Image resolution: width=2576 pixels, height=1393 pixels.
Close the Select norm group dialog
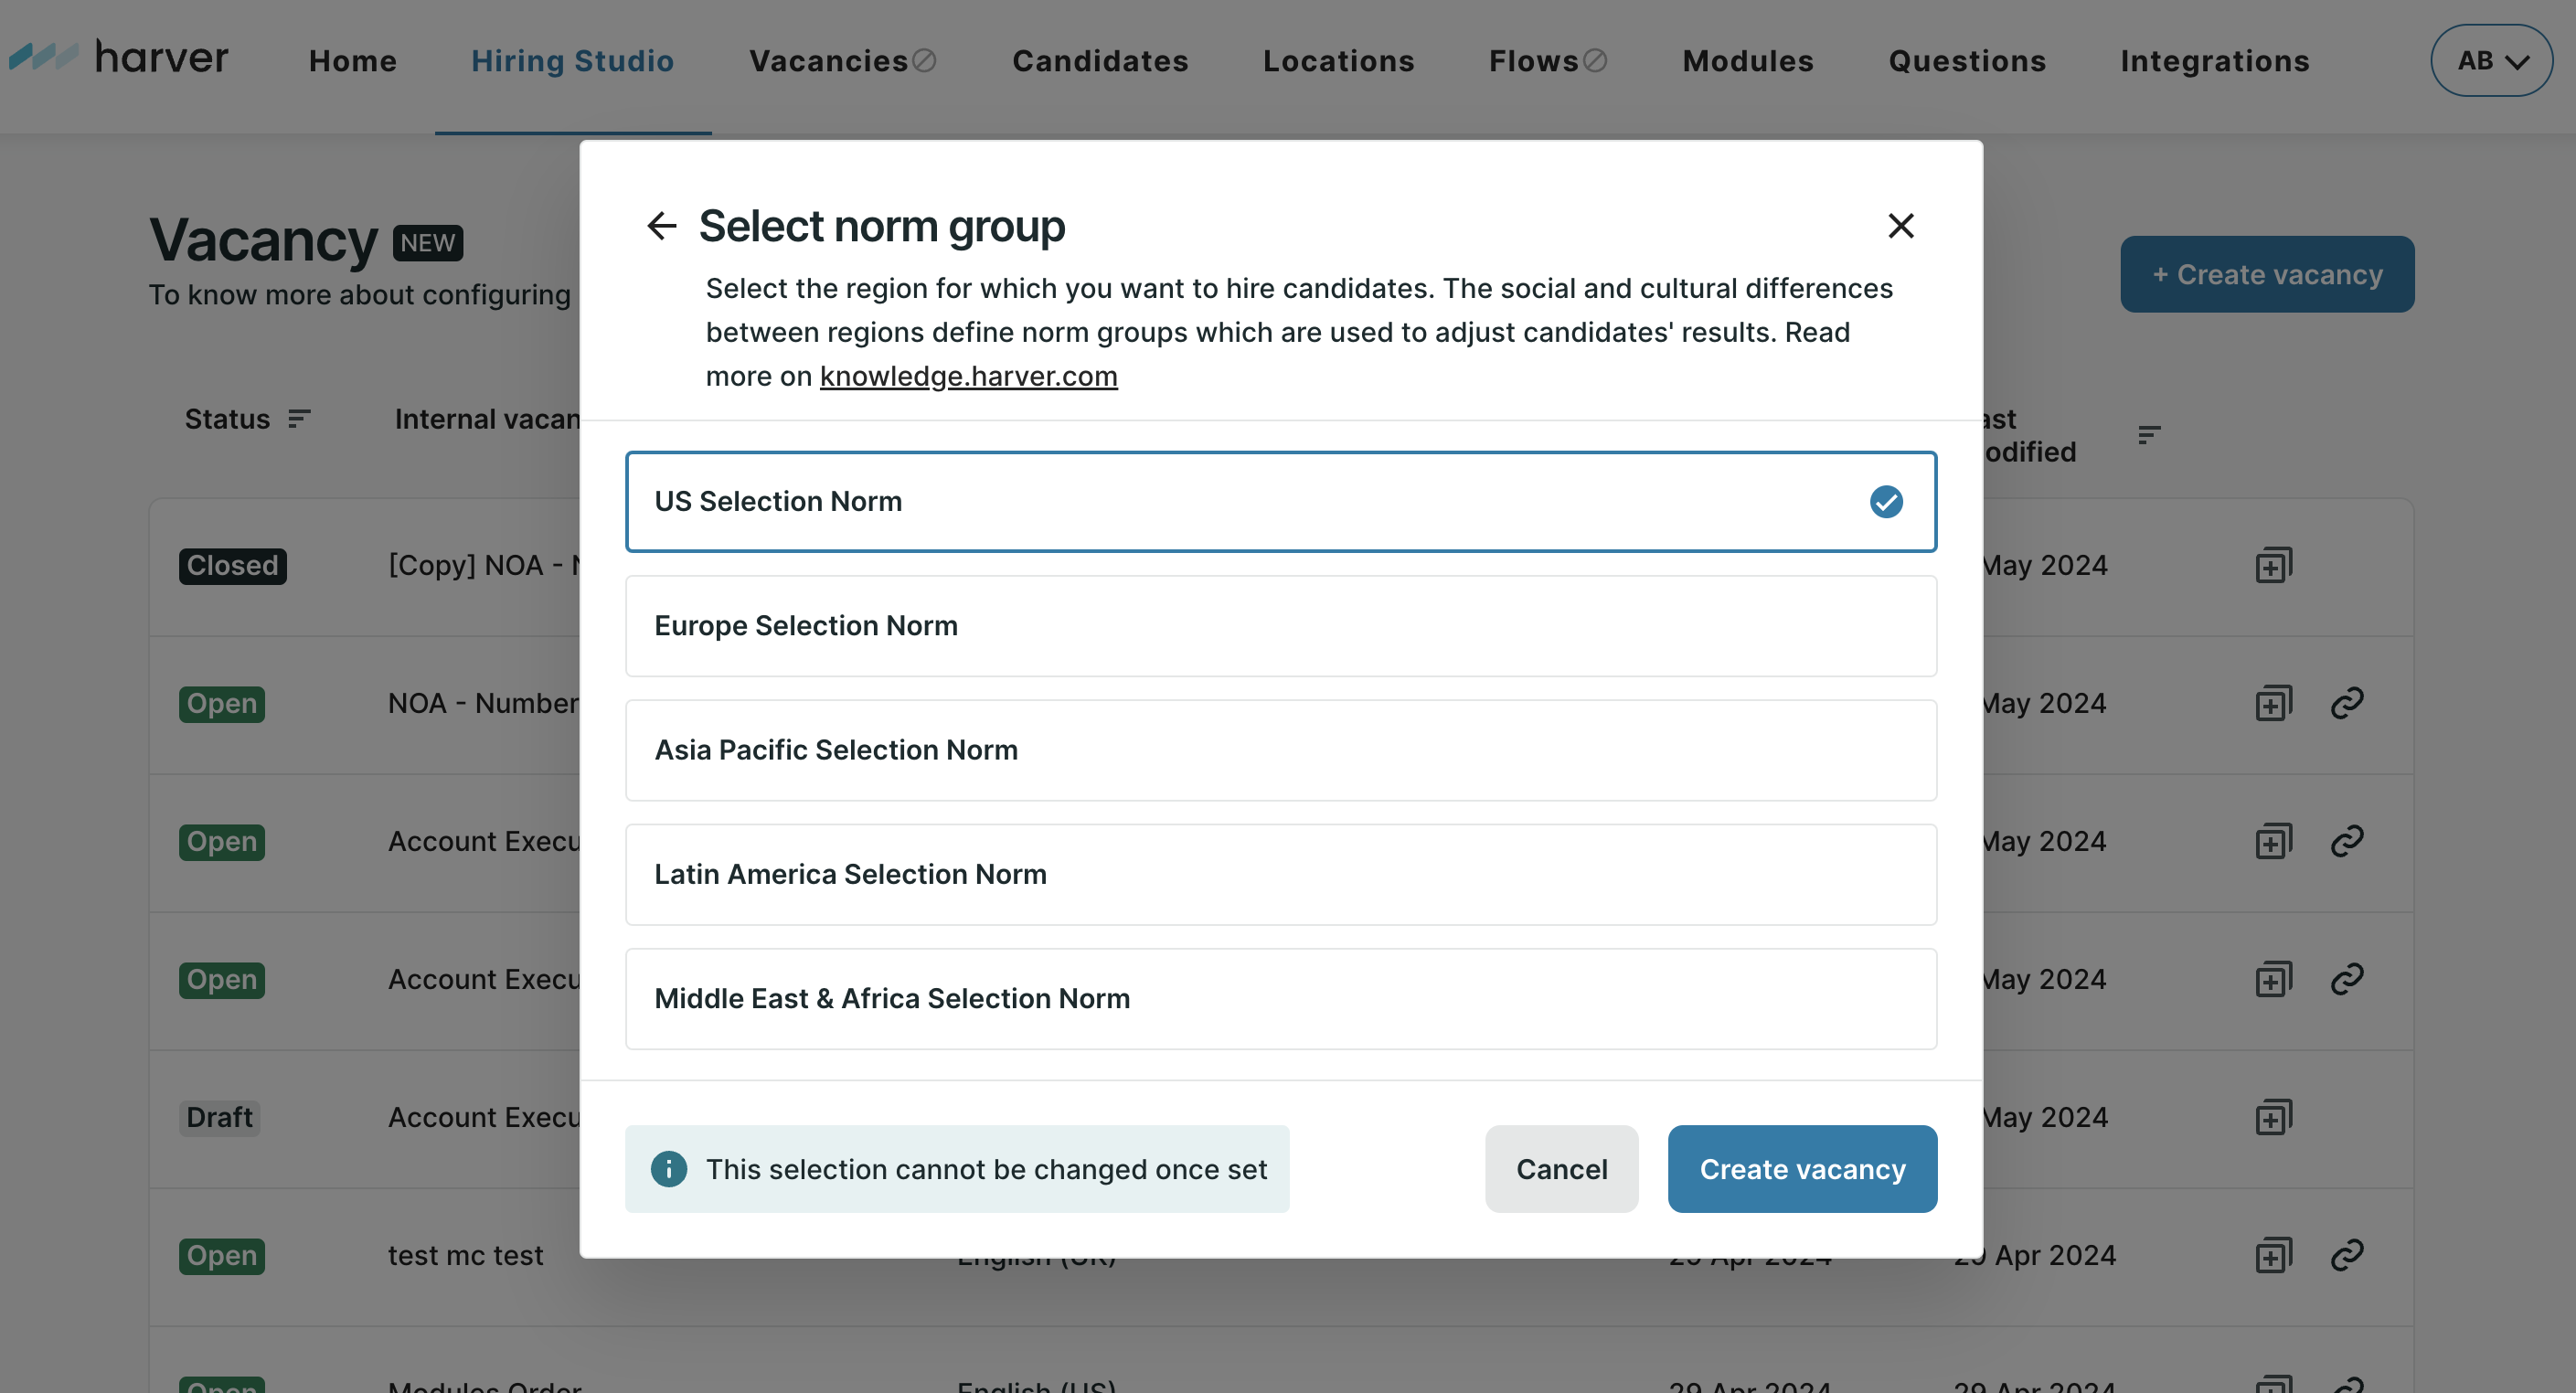(x=1900, y=226)
